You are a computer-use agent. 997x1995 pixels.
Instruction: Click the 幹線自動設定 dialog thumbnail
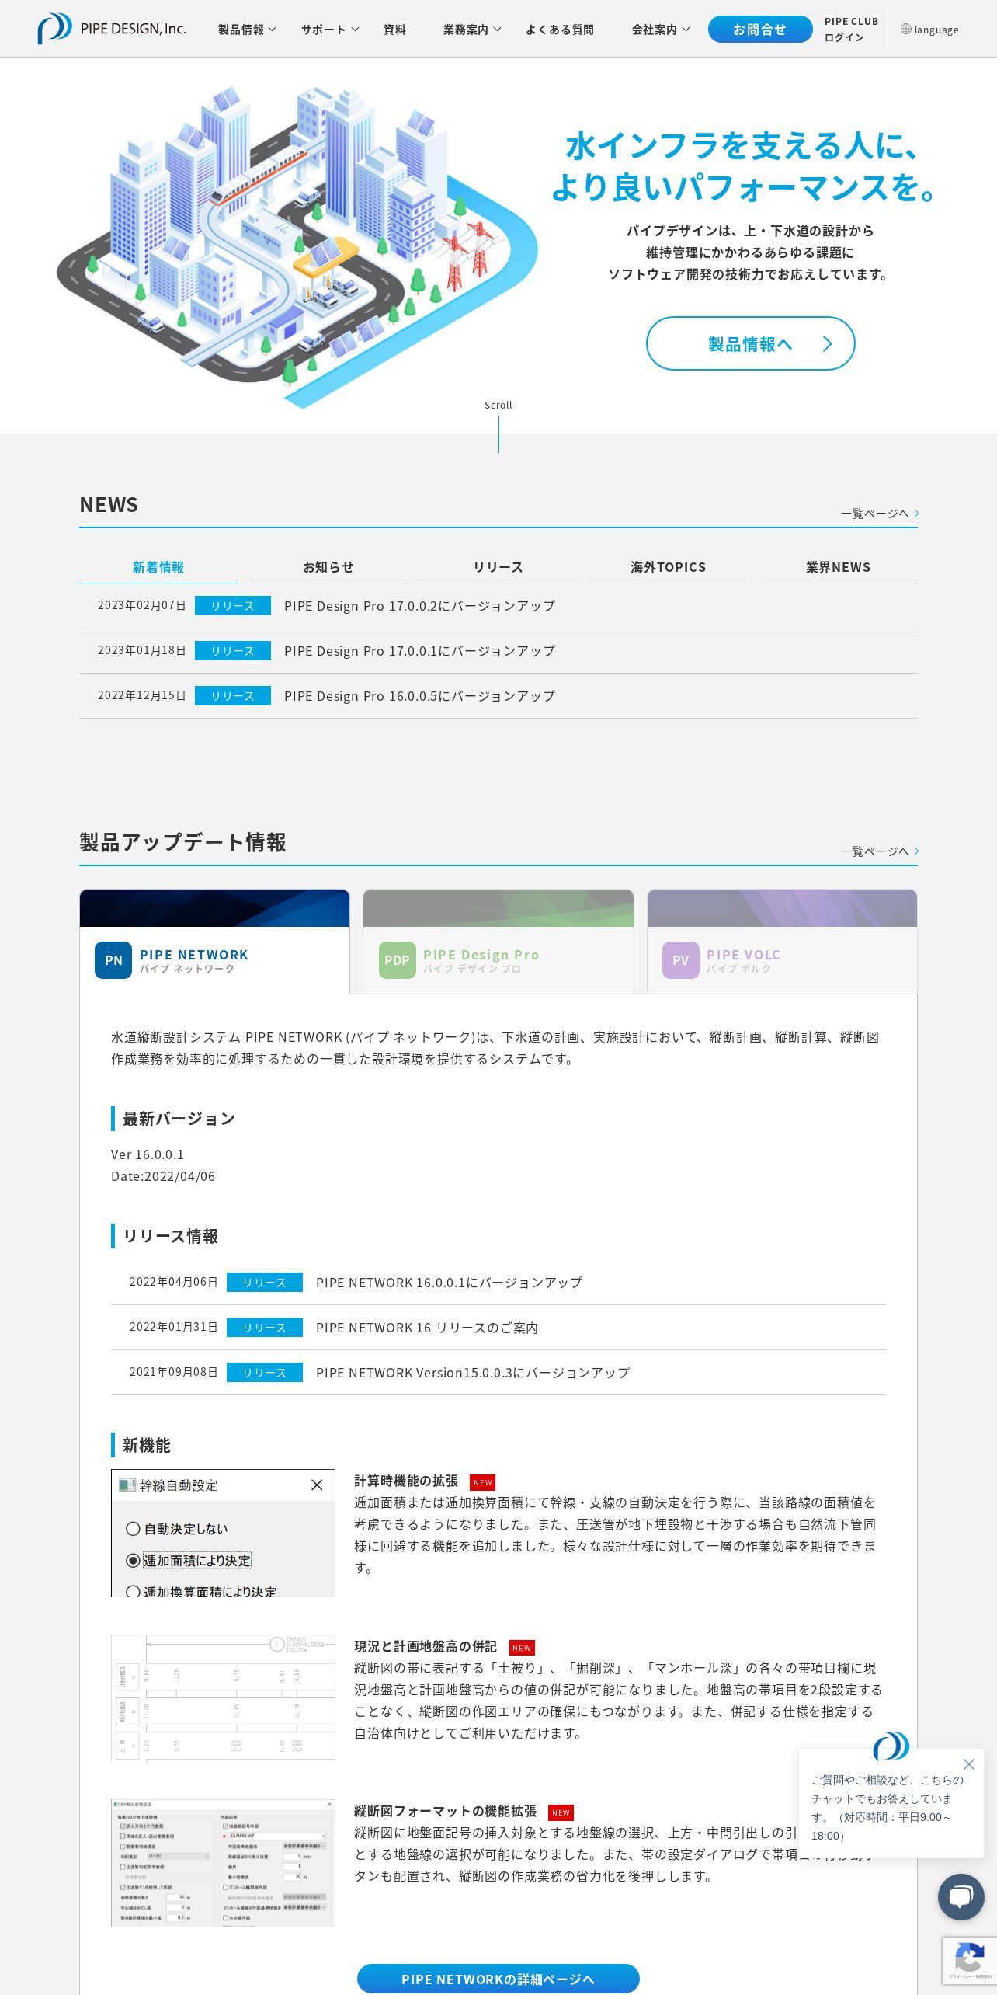click(223, 1533)
